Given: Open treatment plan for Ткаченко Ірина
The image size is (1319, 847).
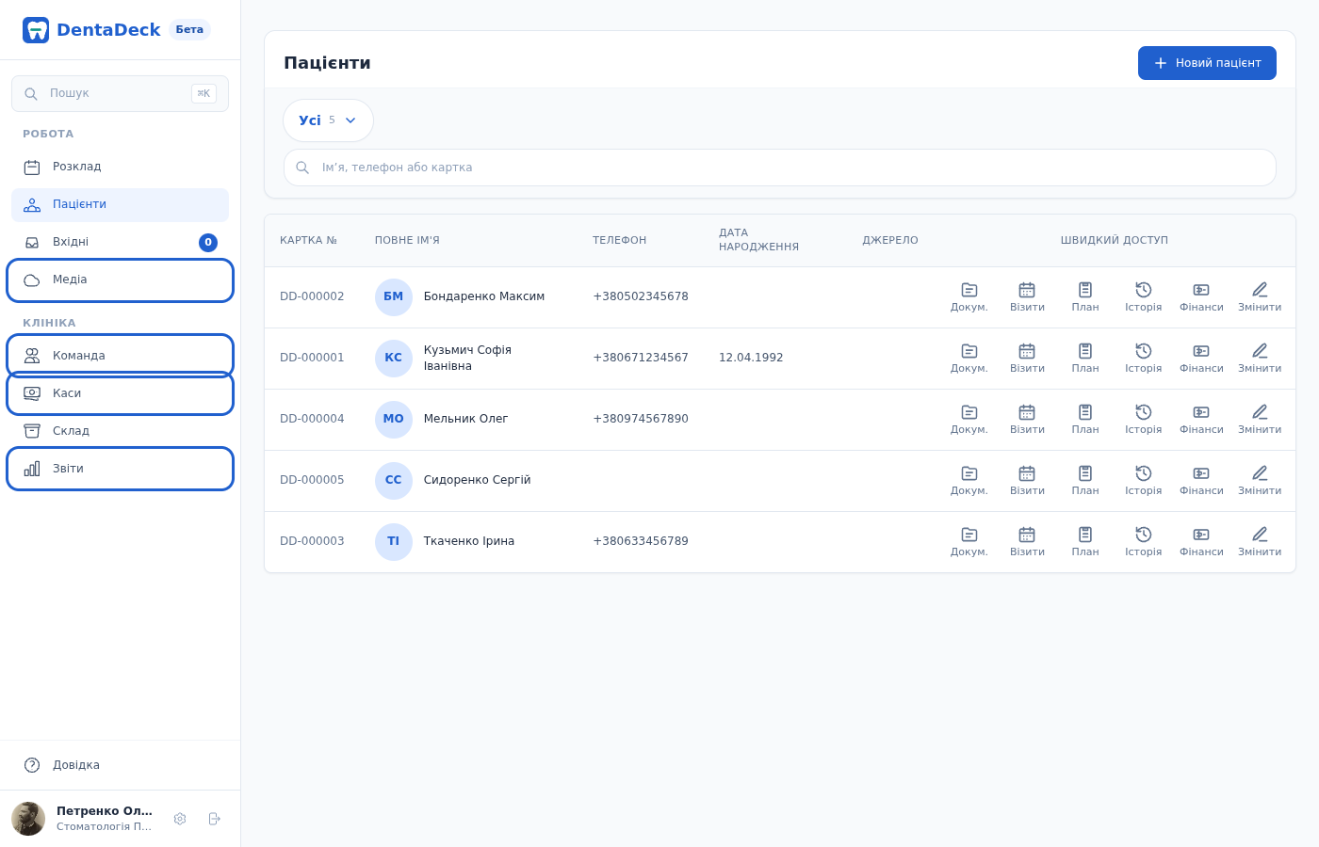Looking at the screenshot, I should click(1085, 542).
